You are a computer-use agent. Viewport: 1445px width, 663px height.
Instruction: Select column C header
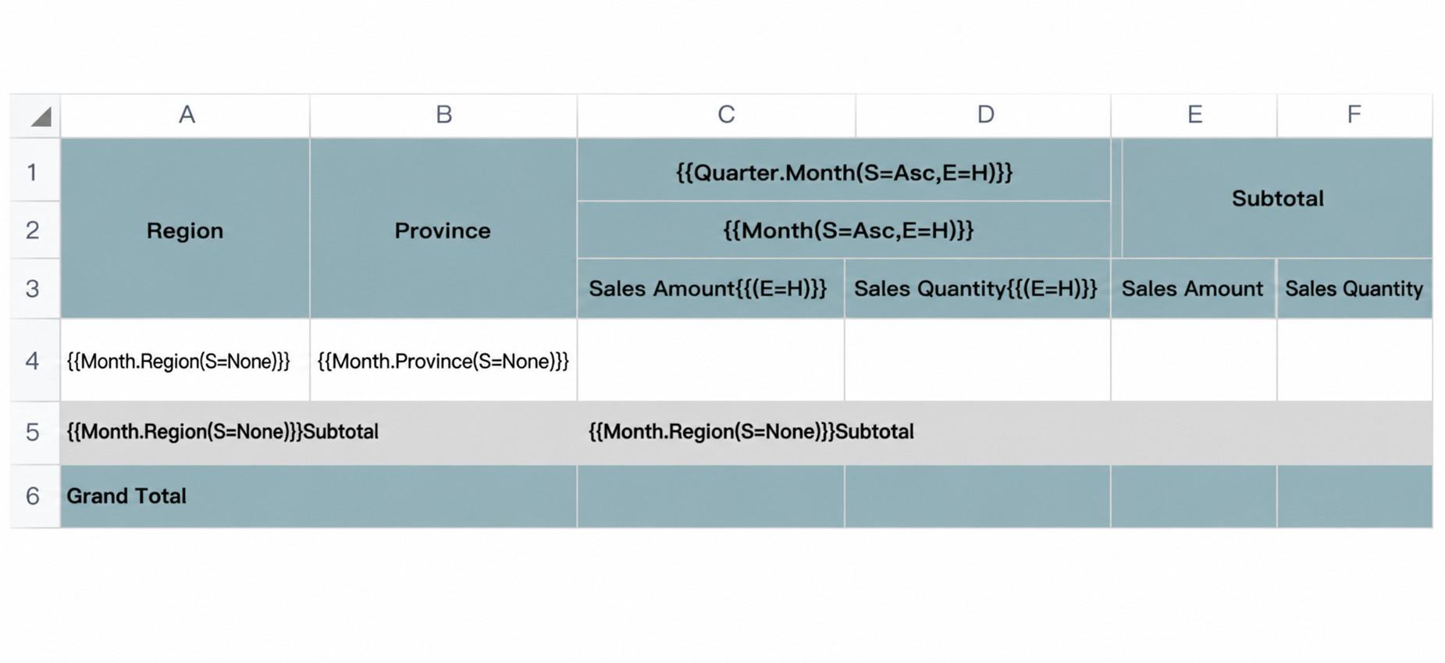(x=726, y=116)
